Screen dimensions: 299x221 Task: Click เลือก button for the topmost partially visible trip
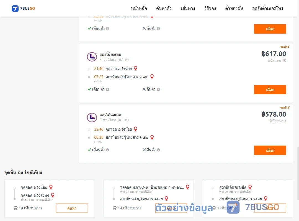tap(270, 29)
